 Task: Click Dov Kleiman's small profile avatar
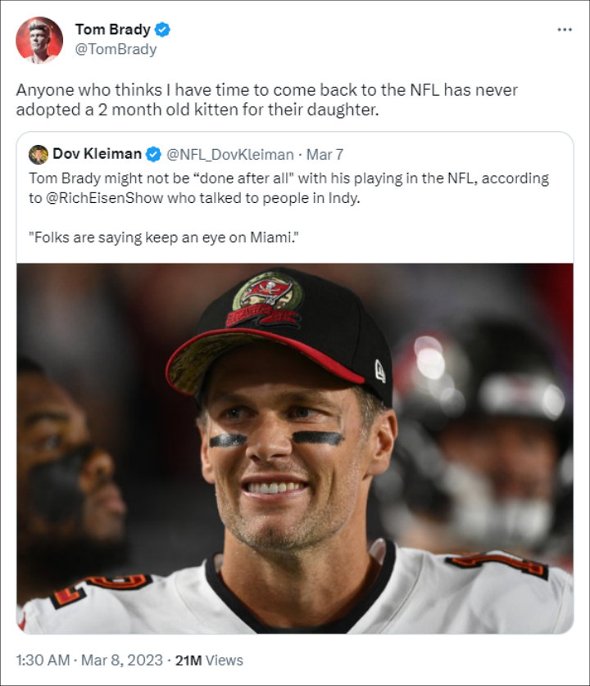click(x=39, y=155)
